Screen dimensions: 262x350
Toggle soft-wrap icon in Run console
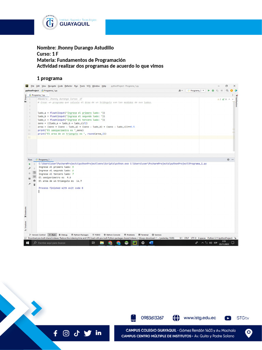click(34, 173)
